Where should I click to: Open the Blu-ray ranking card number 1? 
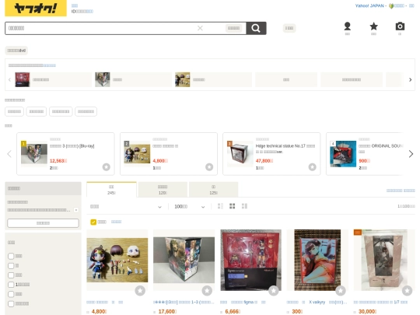point(65,154)
